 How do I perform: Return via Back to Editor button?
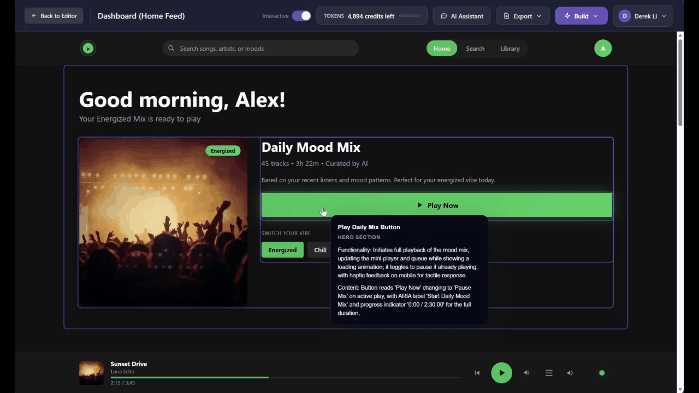[54, 16]
